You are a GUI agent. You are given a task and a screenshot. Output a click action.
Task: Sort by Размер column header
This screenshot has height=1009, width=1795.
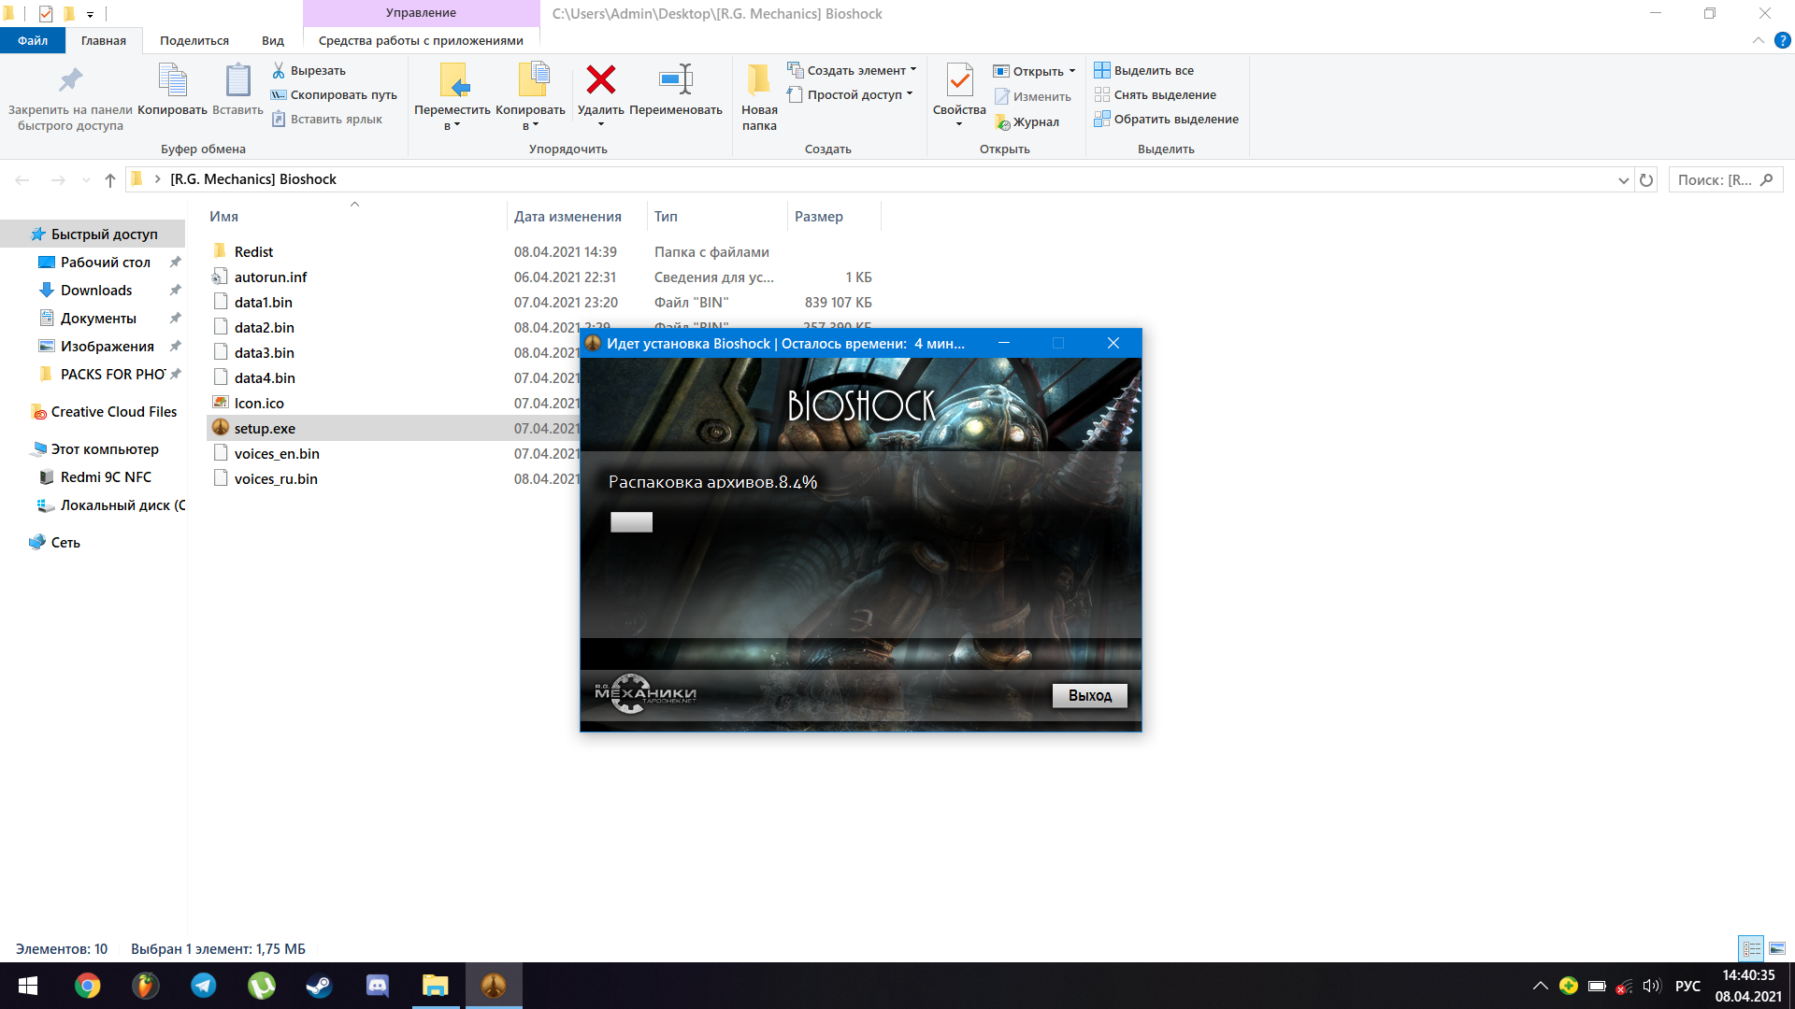(834, 216)
